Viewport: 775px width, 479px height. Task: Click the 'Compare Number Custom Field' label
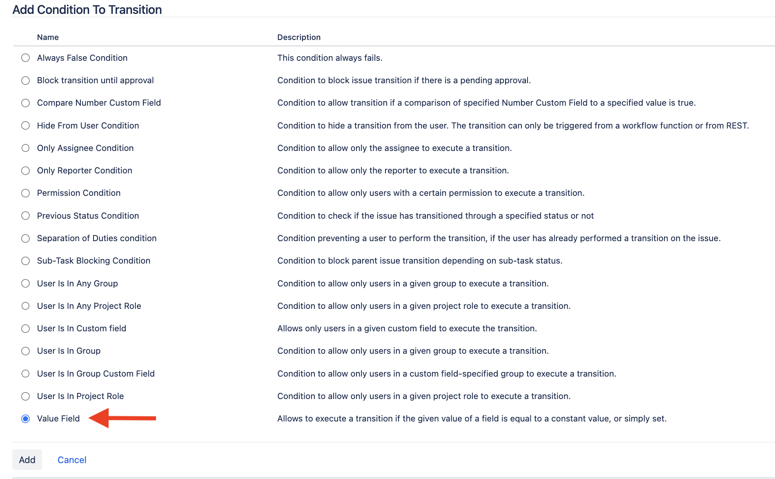[x=99, y=103]
